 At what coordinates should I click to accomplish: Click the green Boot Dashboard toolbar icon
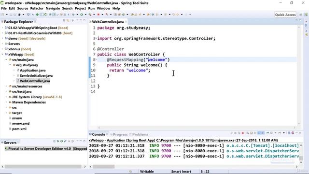click(x=37, y=14)
